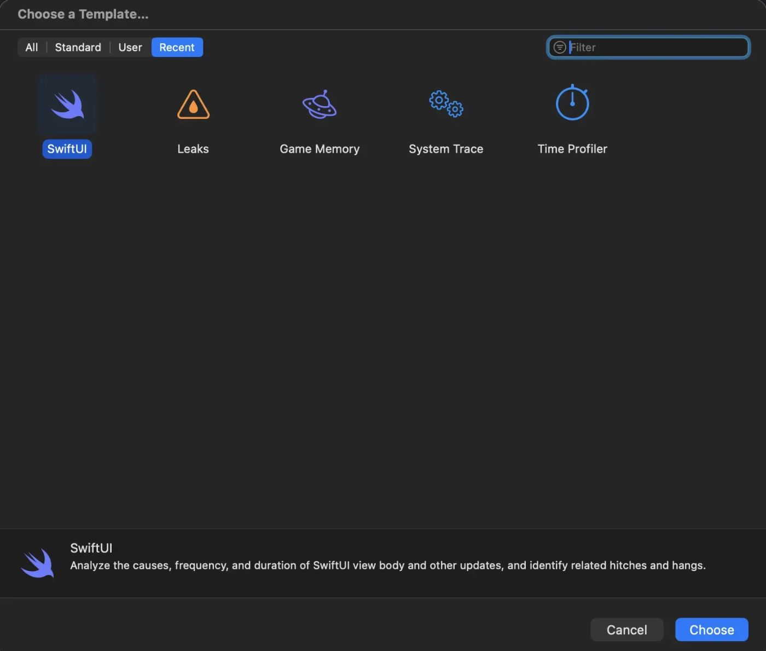Click the System Trace template label
The width and height of the screenshot is (766, 651).
(446, 149)
